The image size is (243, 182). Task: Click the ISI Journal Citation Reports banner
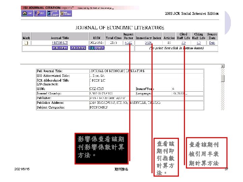(80, 8)
